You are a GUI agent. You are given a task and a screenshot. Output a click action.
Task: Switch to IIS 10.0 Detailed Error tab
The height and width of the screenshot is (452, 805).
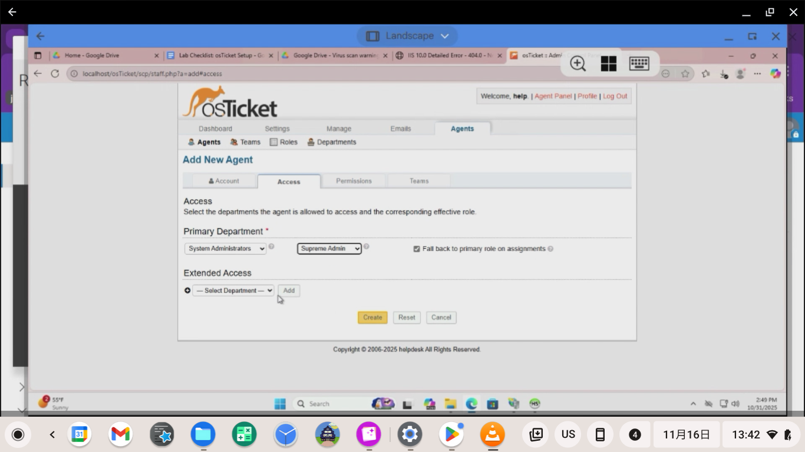click(x=450, y=55)
